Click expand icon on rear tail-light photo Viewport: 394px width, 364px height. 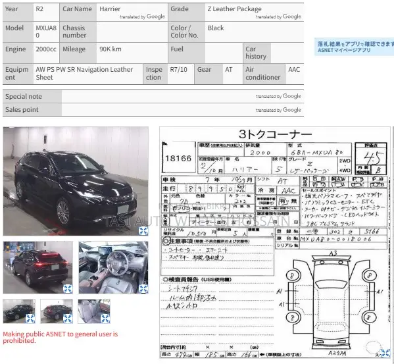tap(68, 288)
